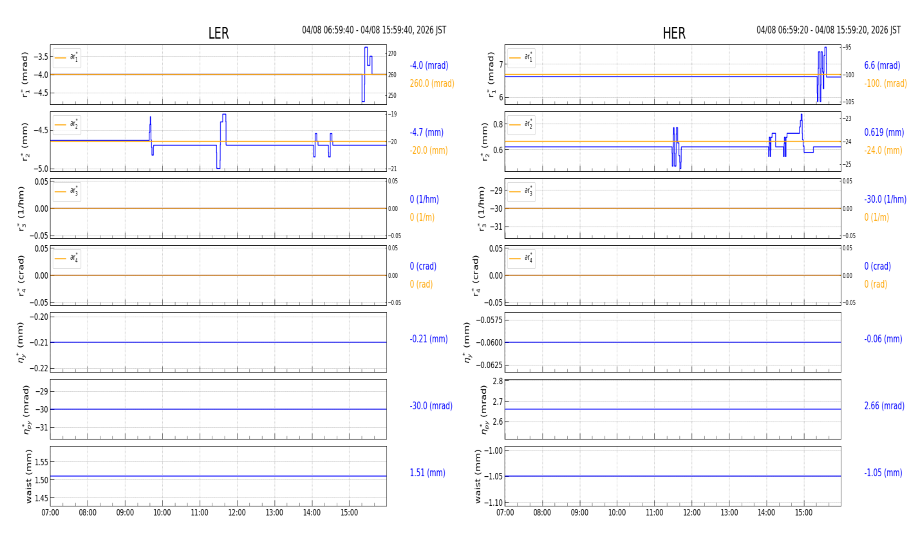Click the LER -0.21 (mm) dispersion value
Viewport: 909px width, 556px height.
(429, 339)
